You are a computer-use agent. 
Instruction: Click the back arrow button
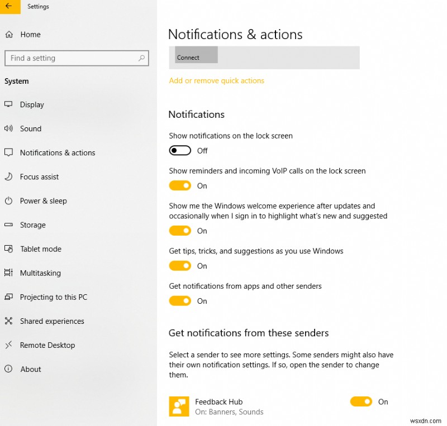click(x=9, y=7)
